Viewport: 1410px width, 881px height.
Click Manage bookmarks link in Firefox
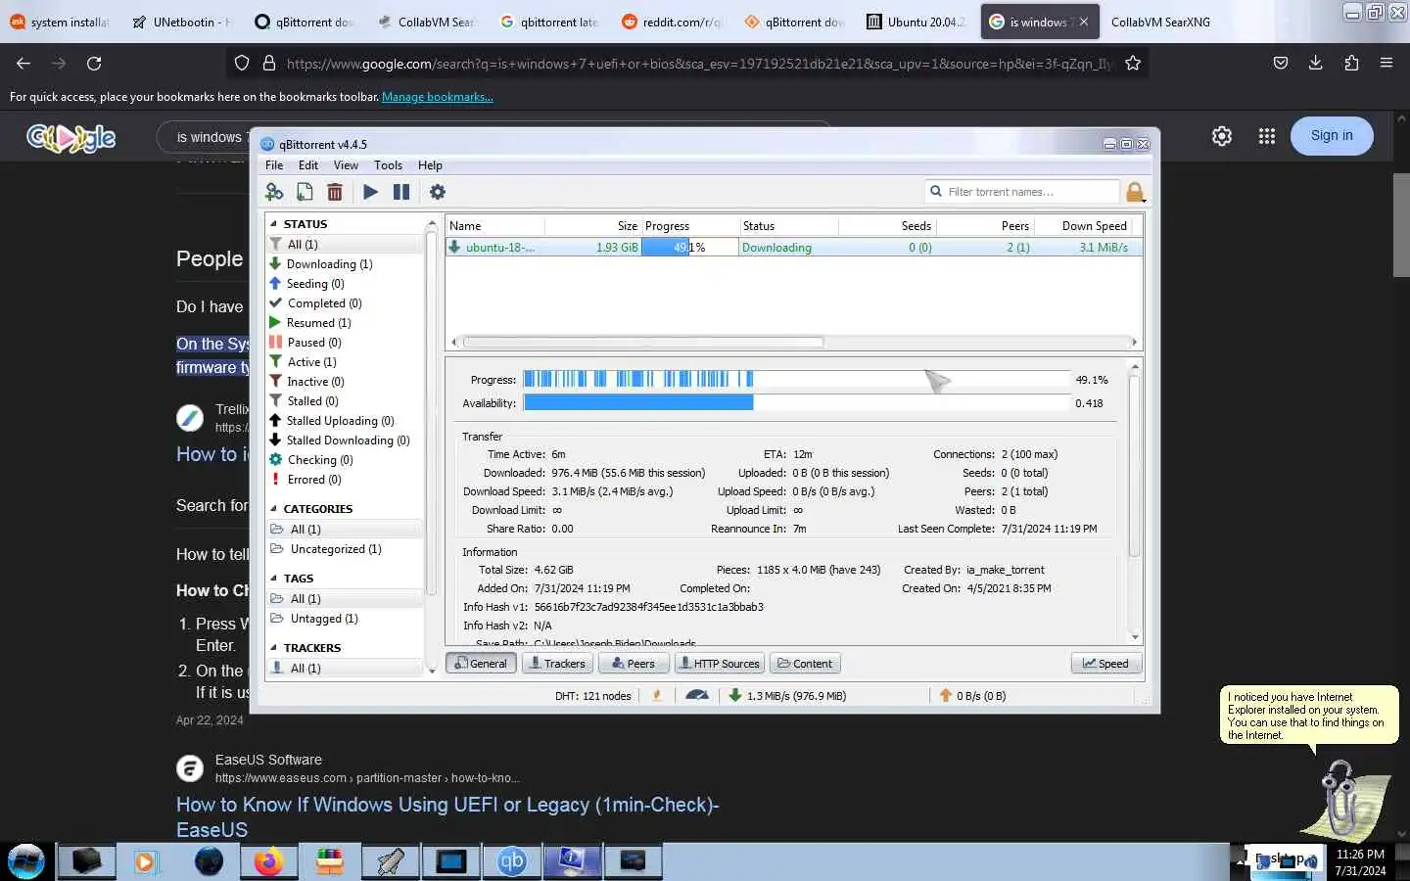(x=437, y=97)
